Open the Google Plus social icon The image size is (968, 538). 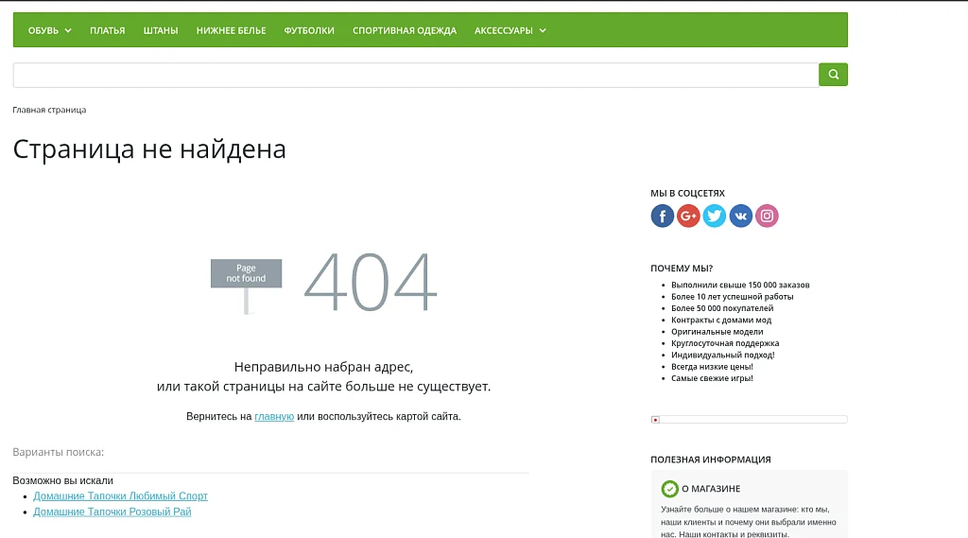[x=688, y=217]
